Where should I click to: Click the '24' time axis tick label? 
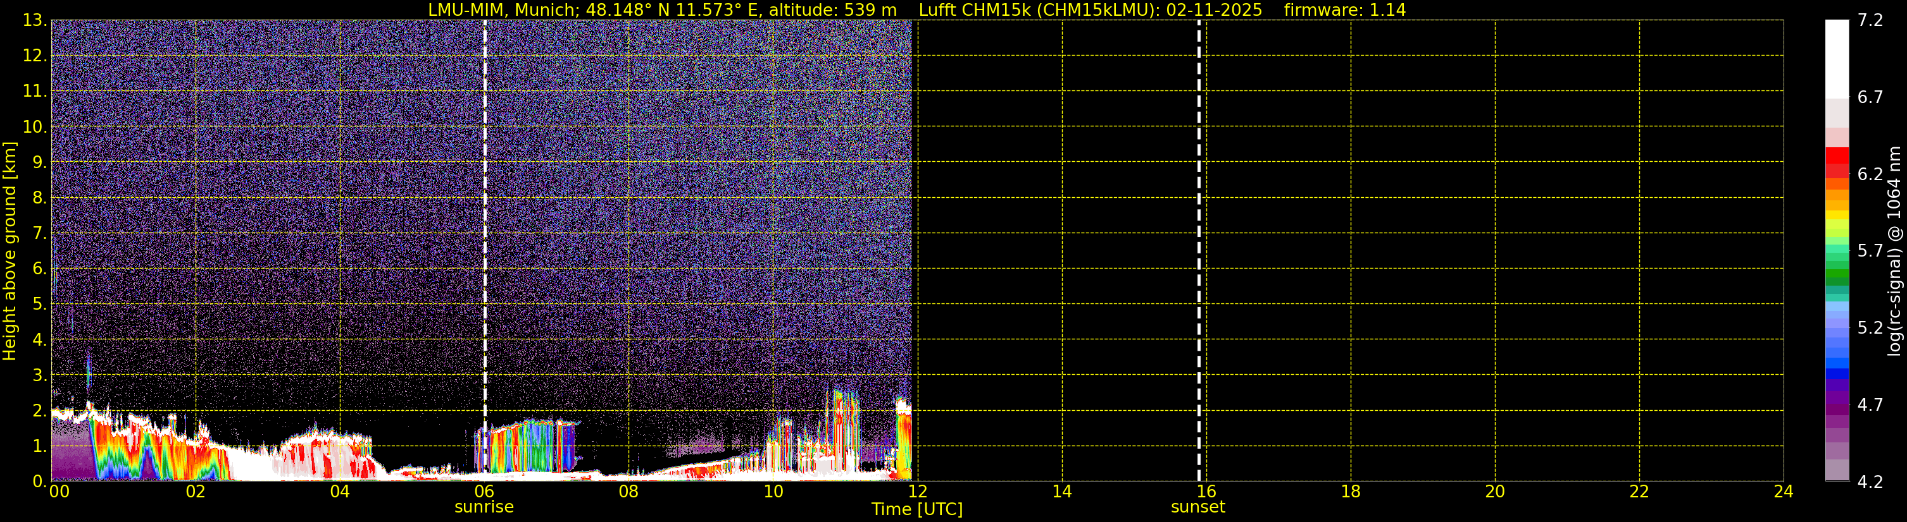(1784, 492)
